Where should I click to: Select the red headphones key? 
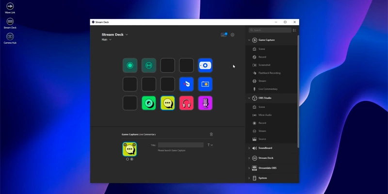click(x=186, y=103)
